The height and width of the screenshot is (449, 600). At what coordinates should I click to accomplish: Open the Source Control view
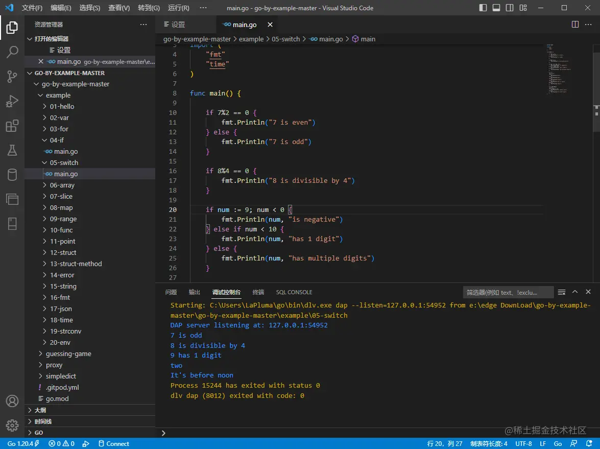click(x=12, y=77)
